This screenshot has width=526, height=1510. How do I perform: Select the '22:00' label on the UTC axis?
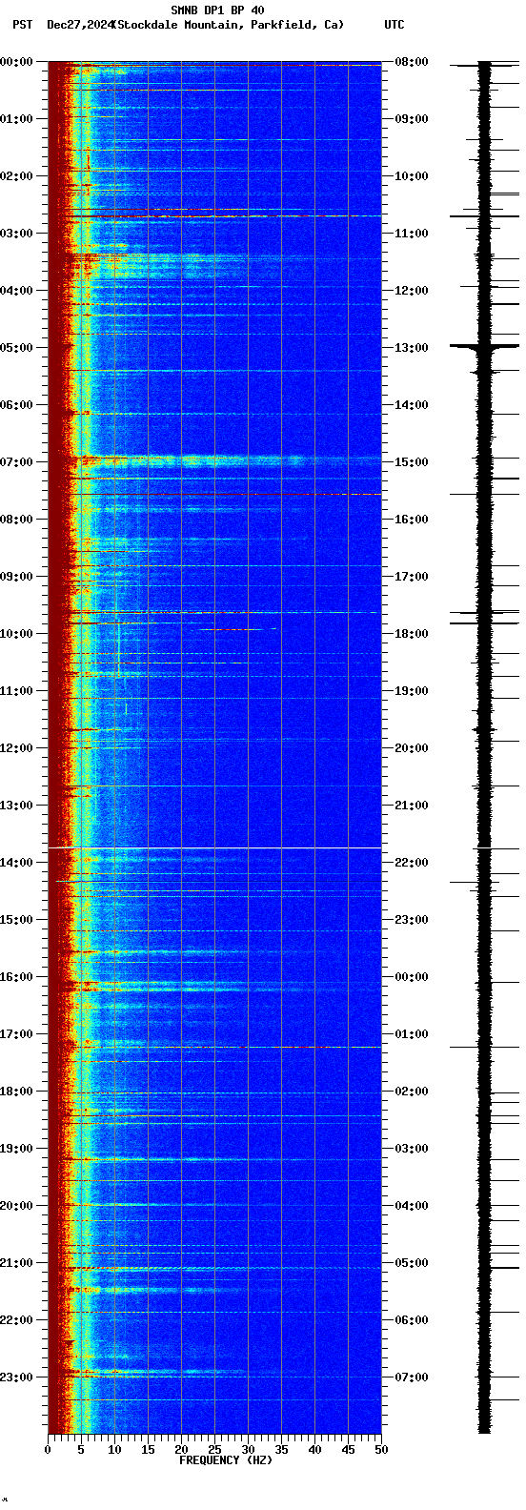click(x=412, y=863)
